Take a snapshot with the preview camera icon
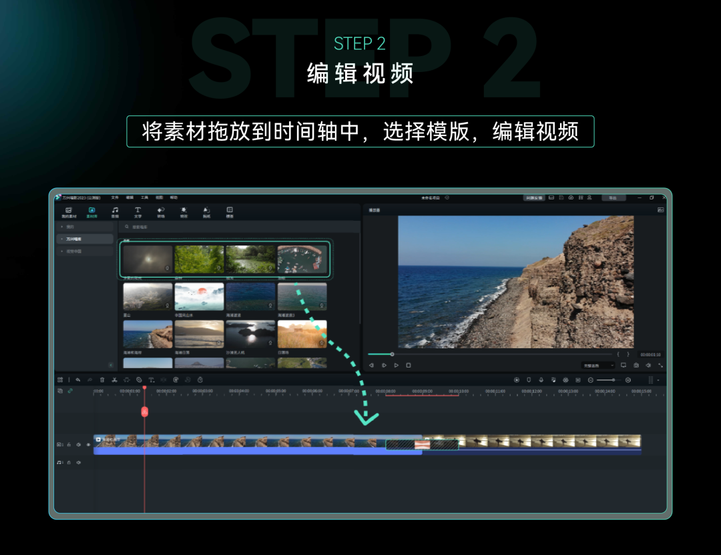Viewport: 721px width, 555px height. [x=636, y=366]
